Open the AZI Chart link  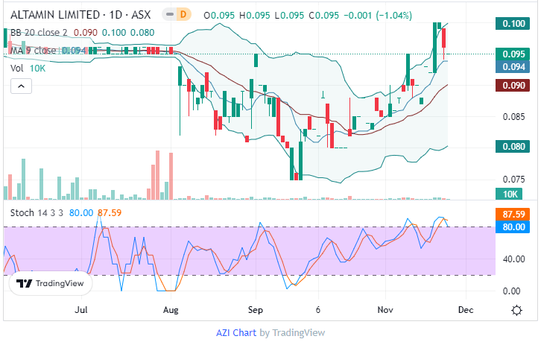tap(236, 333)
